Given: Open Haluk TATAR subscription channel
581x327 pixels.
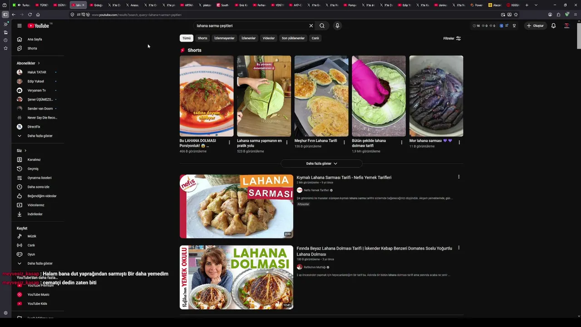Looking at the screenshot, I should click(x=37, y=72).
